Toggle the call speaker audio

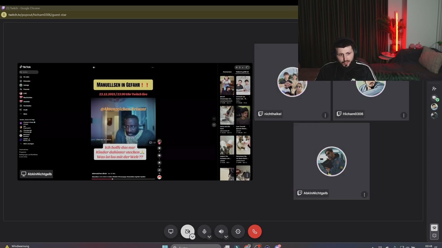(x=221, y=231)
